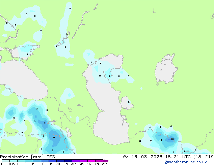Select legend swatch between 25 and 30
The image size is (214, 165).
click(68, 161)
